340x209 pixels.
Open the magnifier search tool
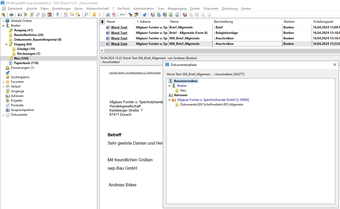(x=86, y=15)
